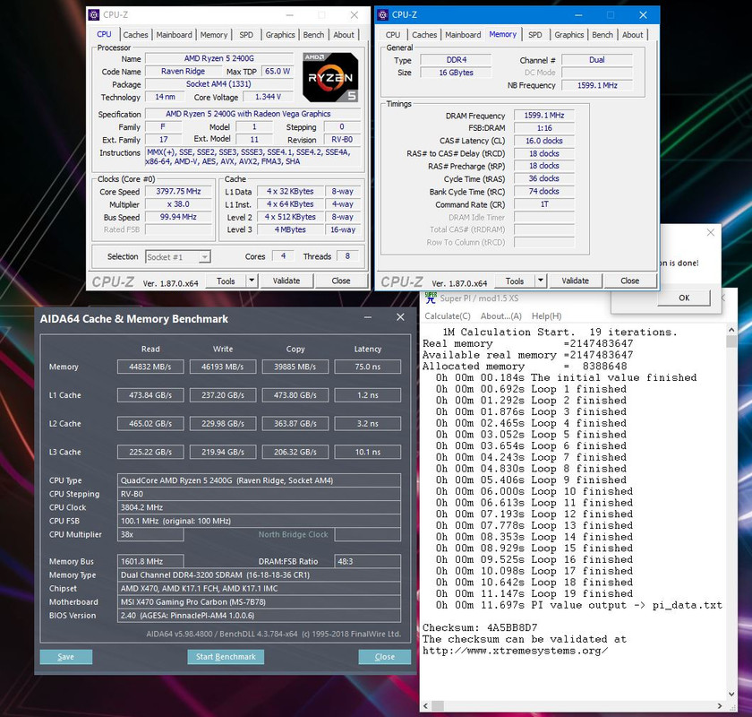The width and height of the screenshot is (752, 717).
Task: Click CAS# Latency field 16.0 clocks
Action: (544, 141)
